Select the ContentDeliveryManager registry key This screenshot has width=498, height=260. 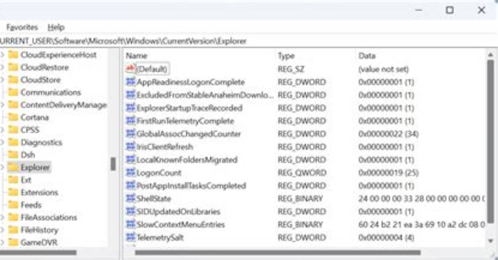coord(63,105)
